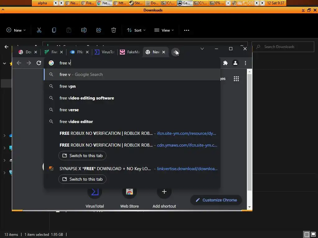Click the Paste icon in the Downloads toolbar

pyautogui.click(x=69, y=30)
